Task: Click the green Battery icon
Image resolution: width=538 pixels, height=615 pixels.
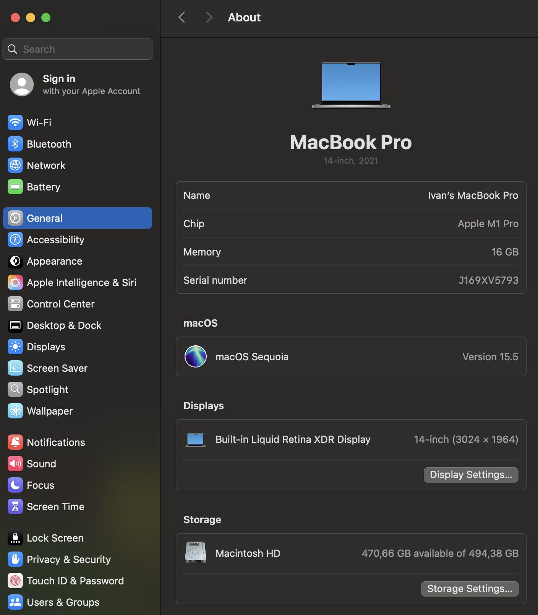Action: pyautogui.click(x=15, y=187)
